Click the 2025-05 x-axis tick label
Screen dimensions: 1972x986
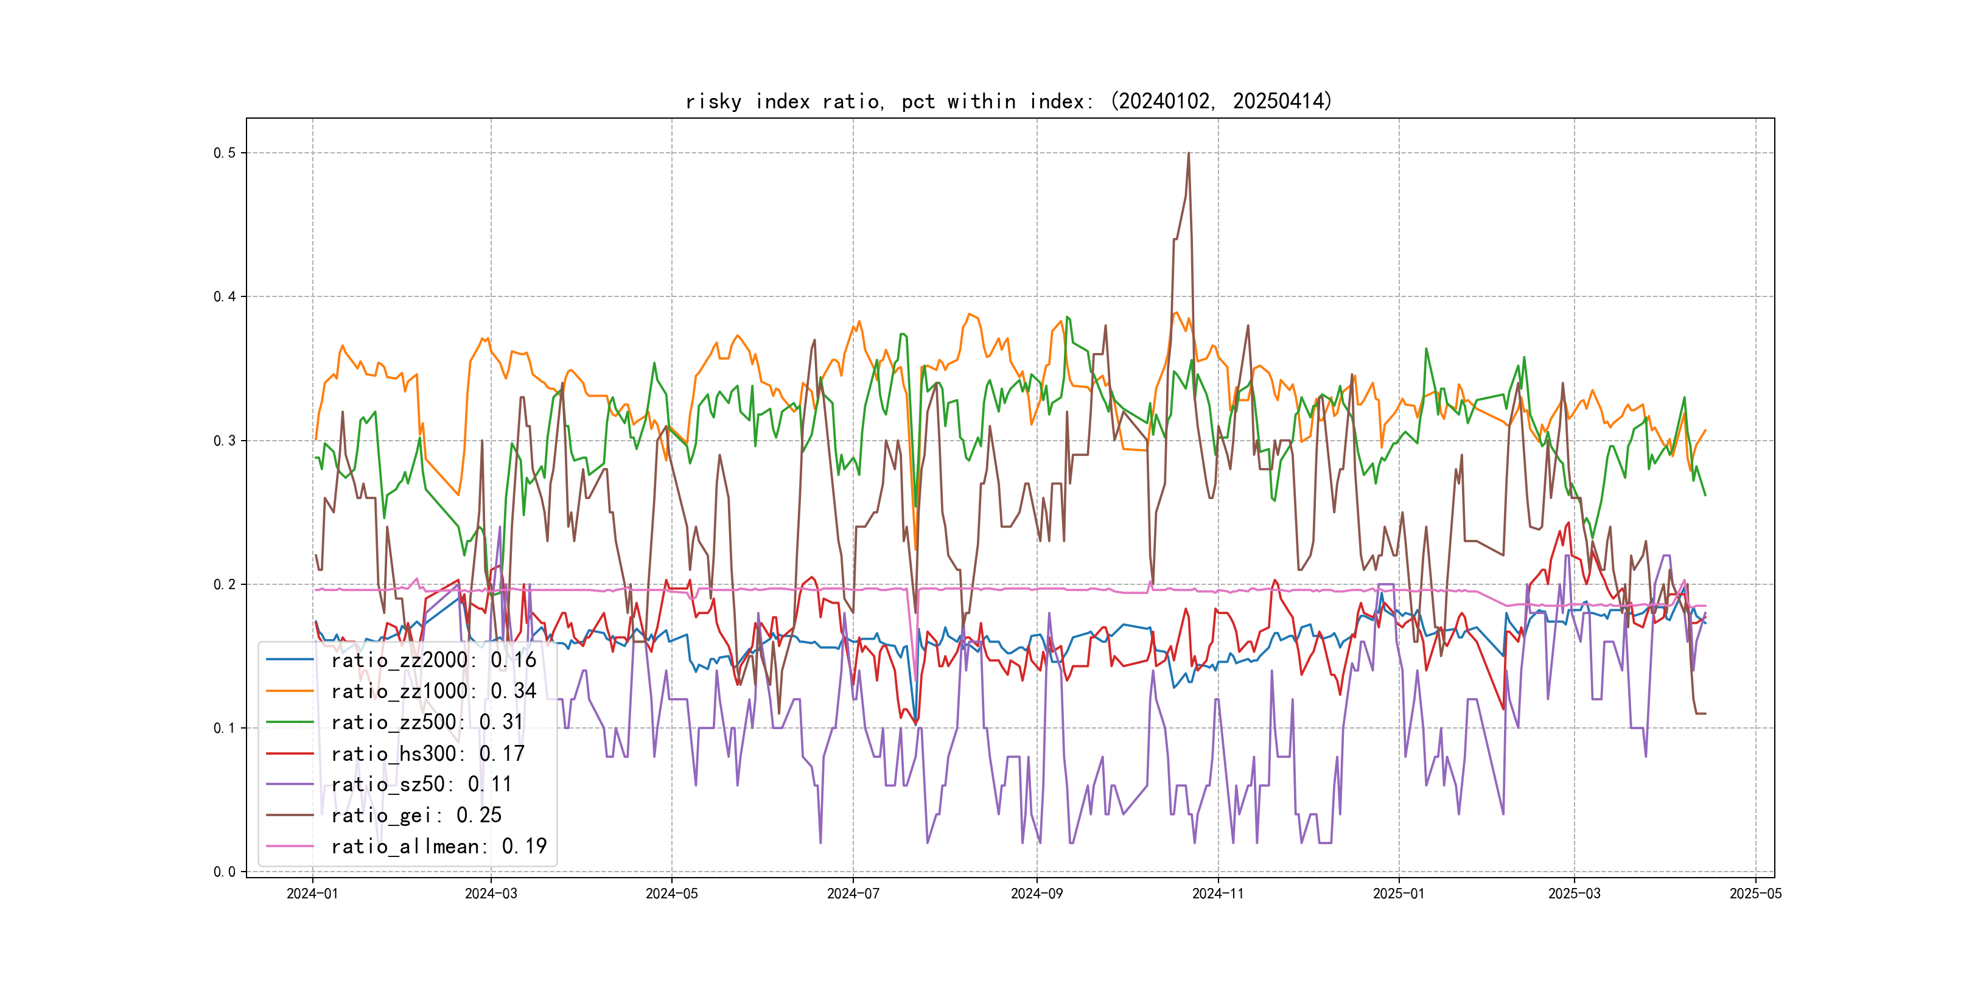pyautogui.click(x=1755, y=893)
